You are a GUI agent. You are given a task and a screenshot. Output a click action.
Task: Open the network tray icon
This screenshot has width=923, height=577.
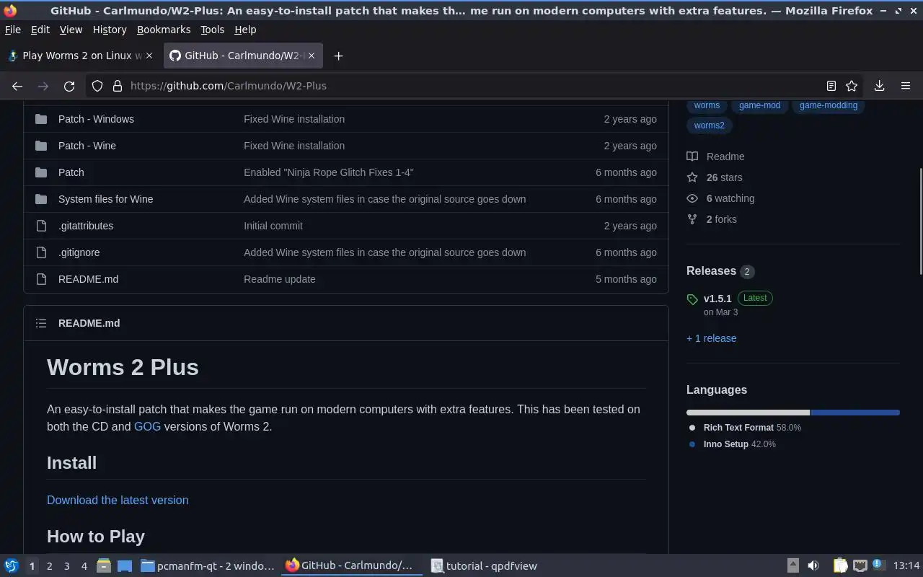860,566
